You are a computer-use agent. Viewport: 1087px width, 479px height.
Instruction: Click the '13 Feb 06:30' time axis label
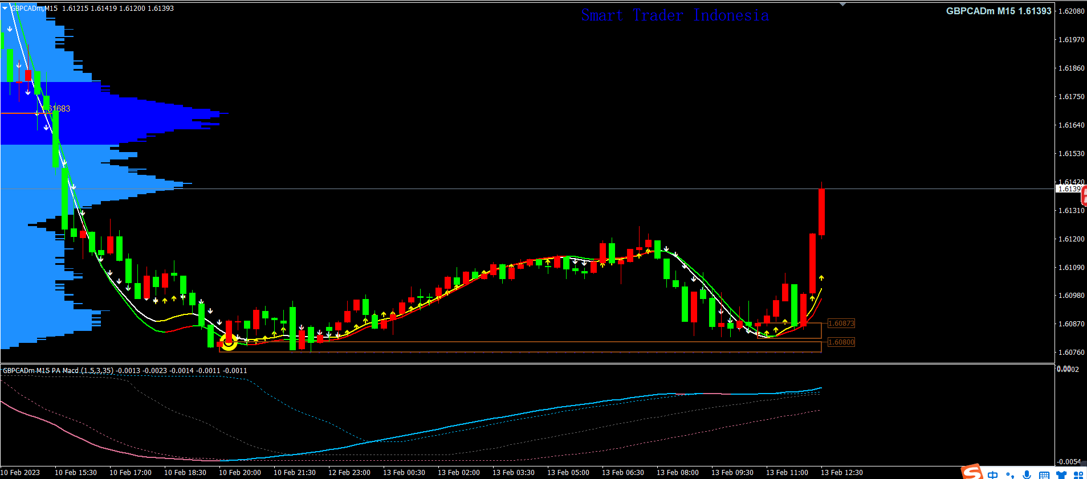[623, 473]
